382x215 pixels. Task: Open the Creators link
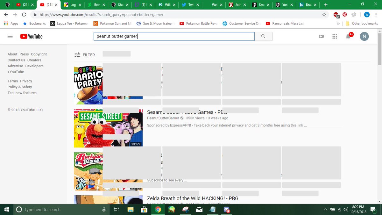coord(34,60)
